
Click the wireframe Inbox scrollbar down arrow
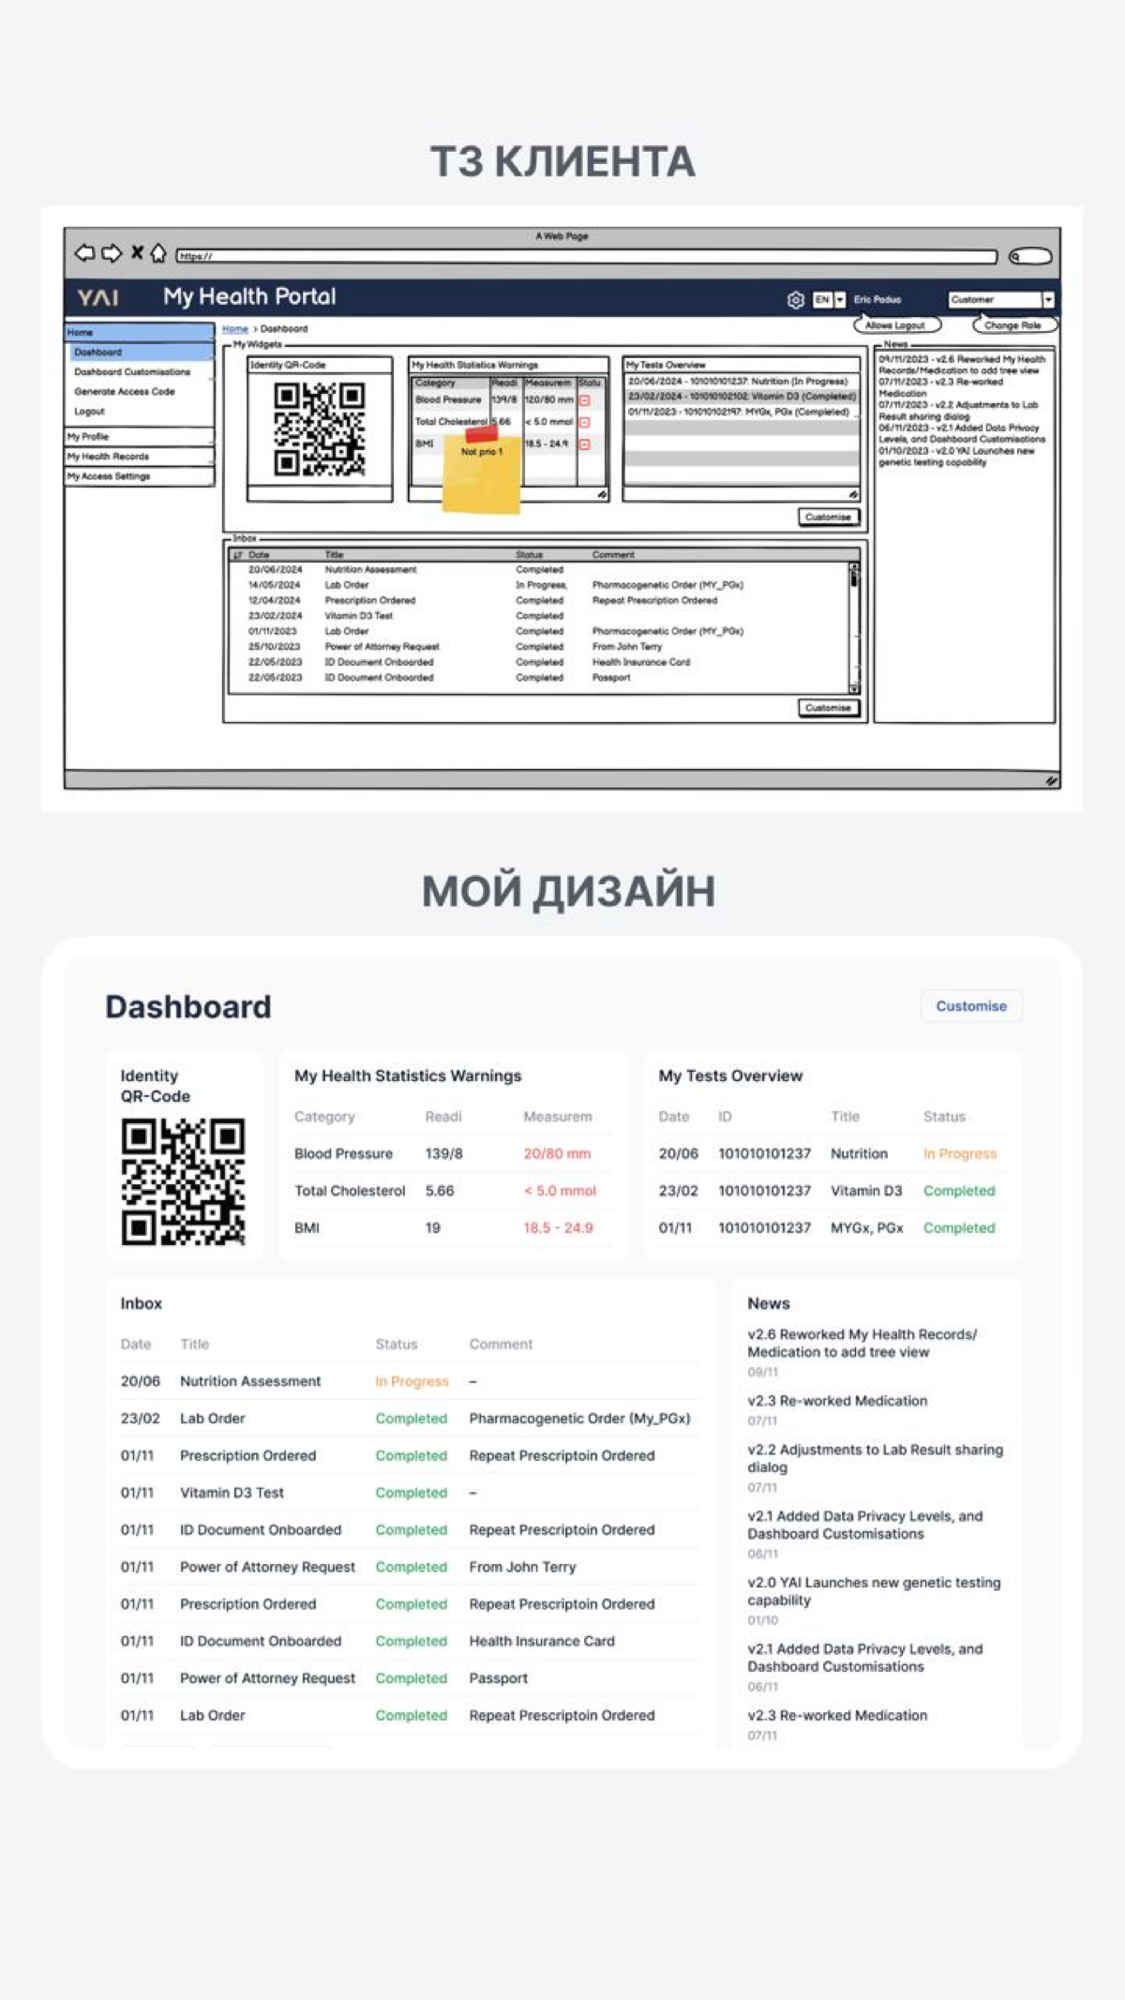coord(854,687)
